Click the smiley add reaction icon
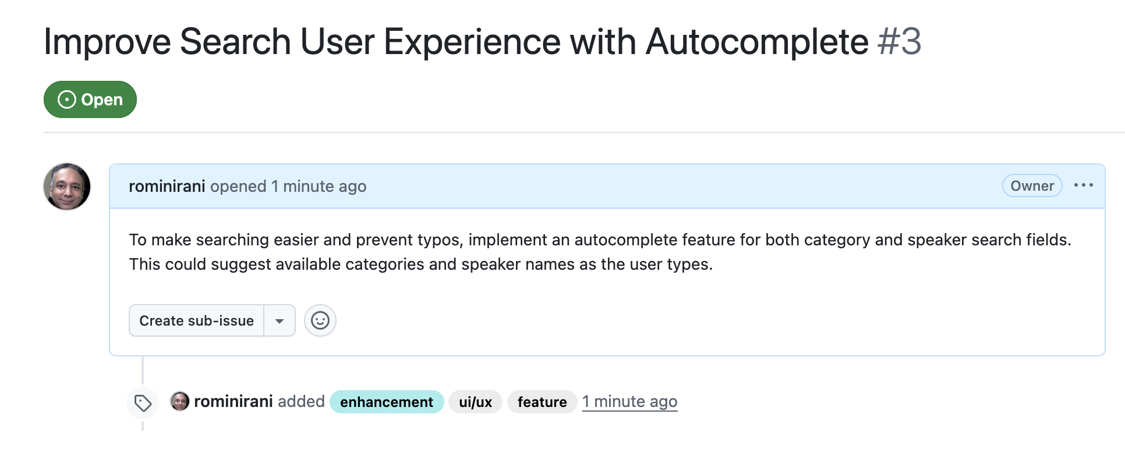1125x450 pixels. click(320, 320)
